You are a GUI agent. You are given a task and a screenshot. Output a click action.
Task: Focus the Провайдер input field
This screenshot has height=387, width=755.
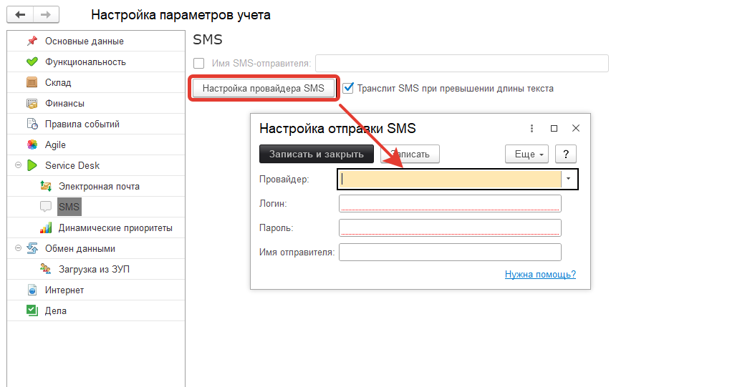coord(451,180)
